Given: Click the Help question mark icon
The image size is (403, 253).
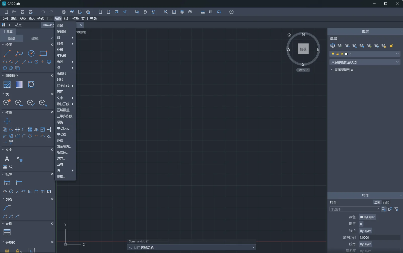Looking at the screenshot, I should [x=231, y=12].
